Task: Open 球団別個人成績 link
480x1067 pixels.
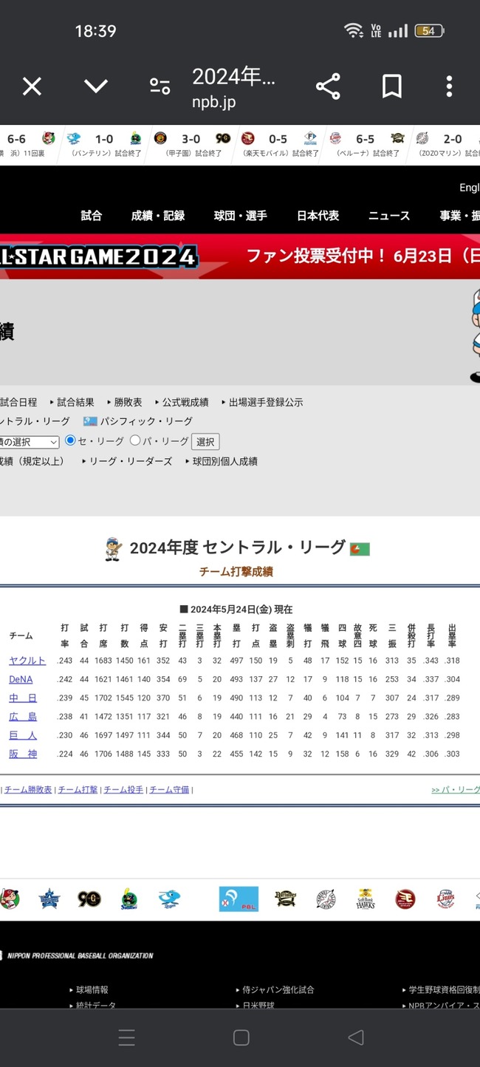Action: 225,461
